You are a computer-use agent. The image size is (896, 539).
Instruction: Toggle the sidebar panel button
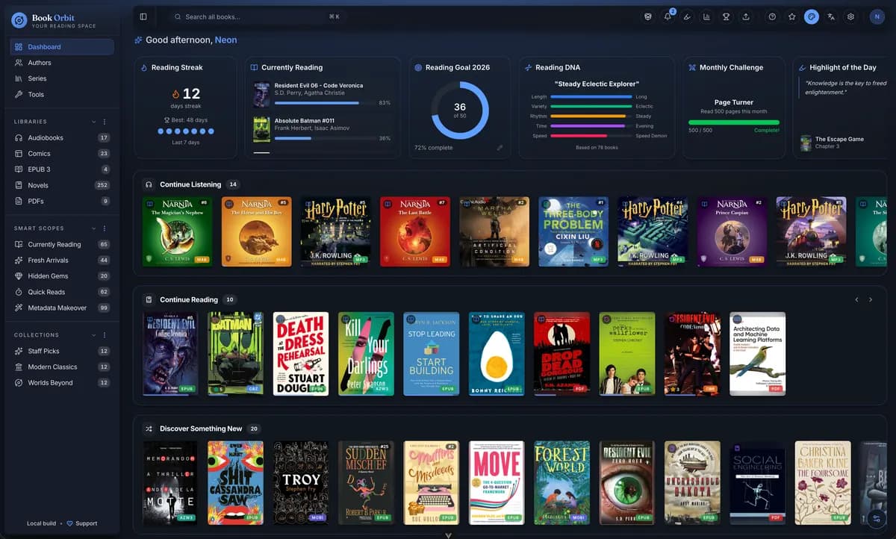[x=143, y=16]
